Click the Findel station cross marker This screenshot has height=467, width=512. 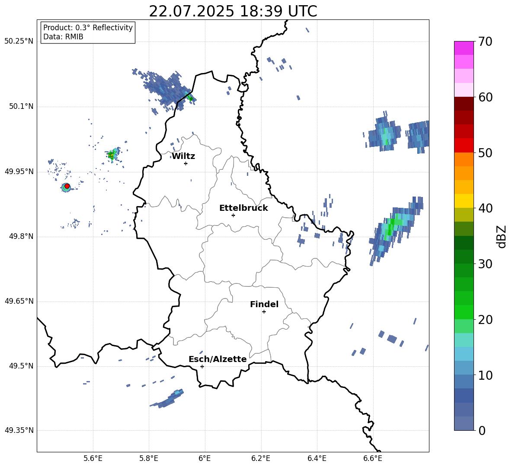(264, 312)
